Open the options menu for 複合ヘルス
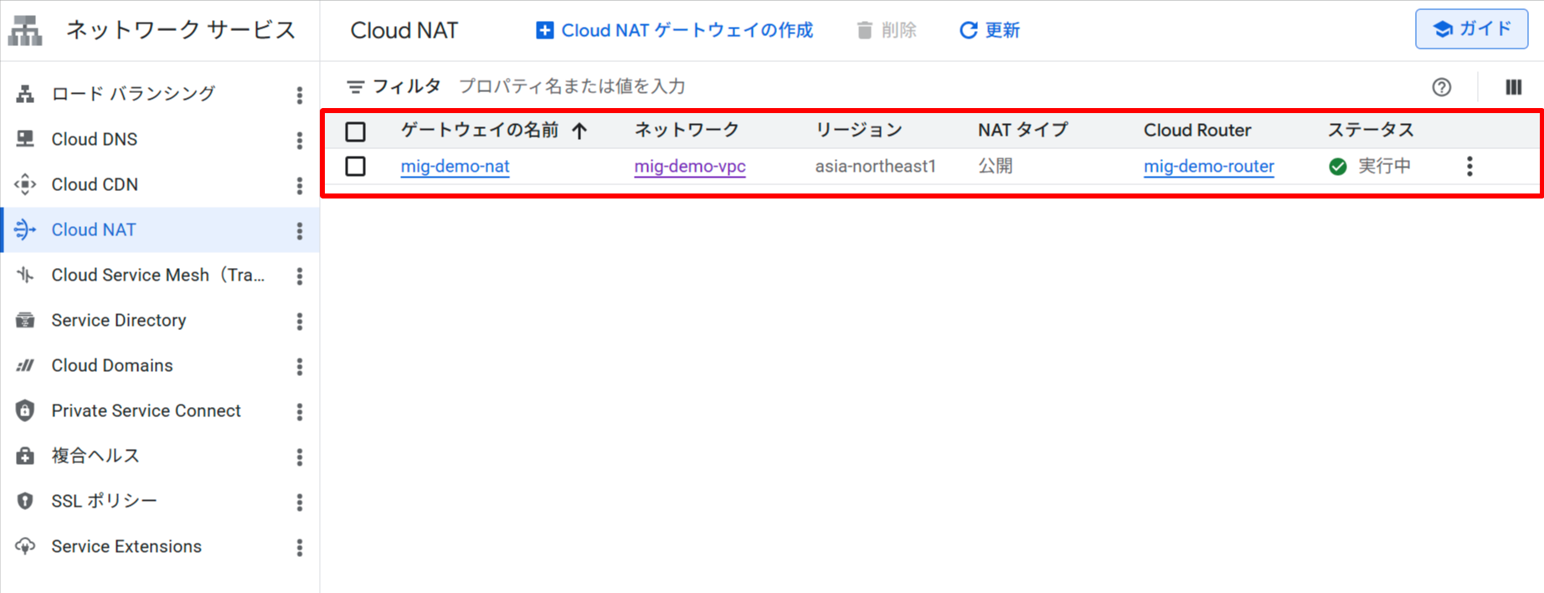This screenshot has width=1544, height=593. [x=299, y=456]
